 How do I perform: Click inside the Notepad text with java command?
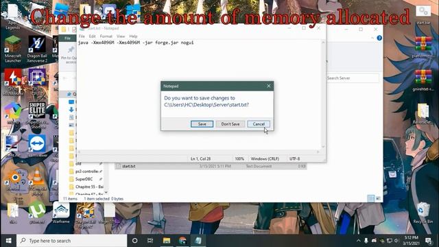tap(136, 43)
